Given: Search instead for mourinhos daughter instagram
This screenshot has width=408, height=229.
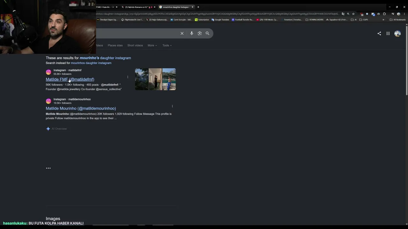Looking at the screenshot, I should (x=91, y=63).
